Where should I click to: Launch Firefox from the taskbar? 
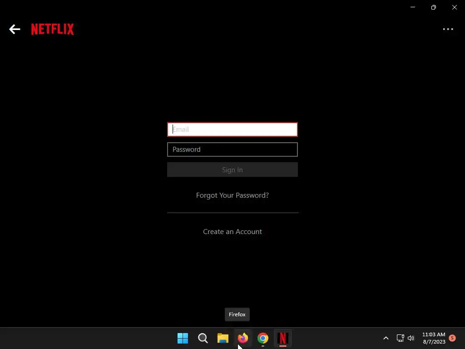pyautogui.click(x=243, y=338)
